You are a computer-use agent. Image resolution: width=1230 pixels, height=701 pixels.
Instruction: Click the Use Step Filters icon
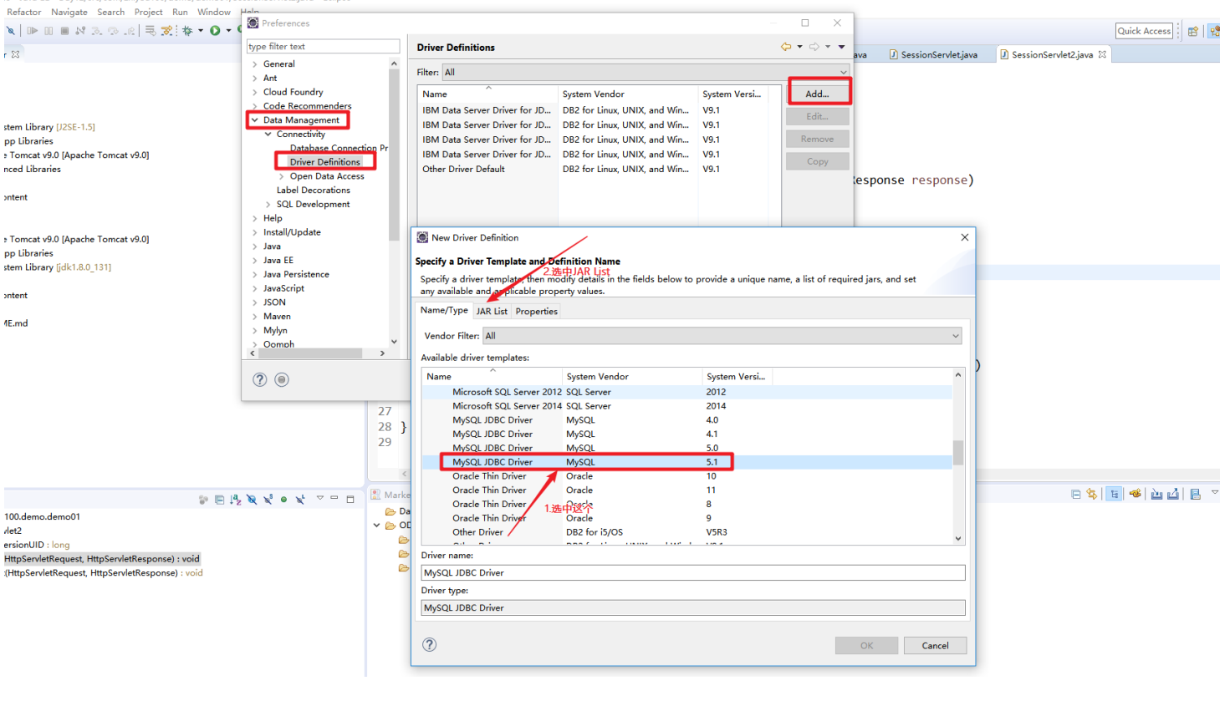point(166,31)
